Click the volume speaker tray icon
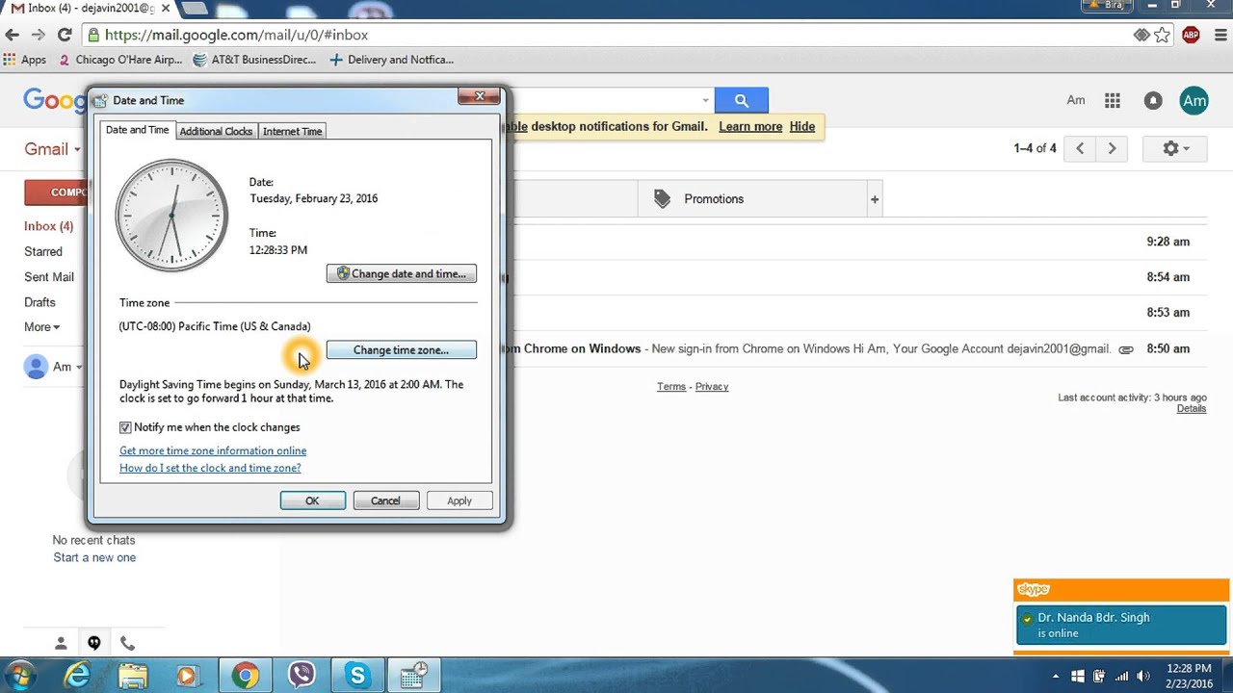The width and height of the screenshot is (1233, 693). click(x=1143, y=676)
